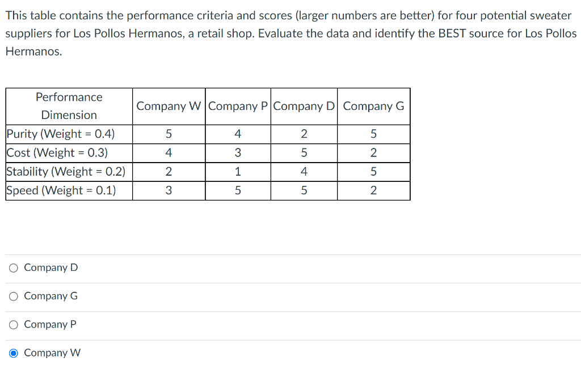
Task: Click the Company W column header
Action: (169, 106)
